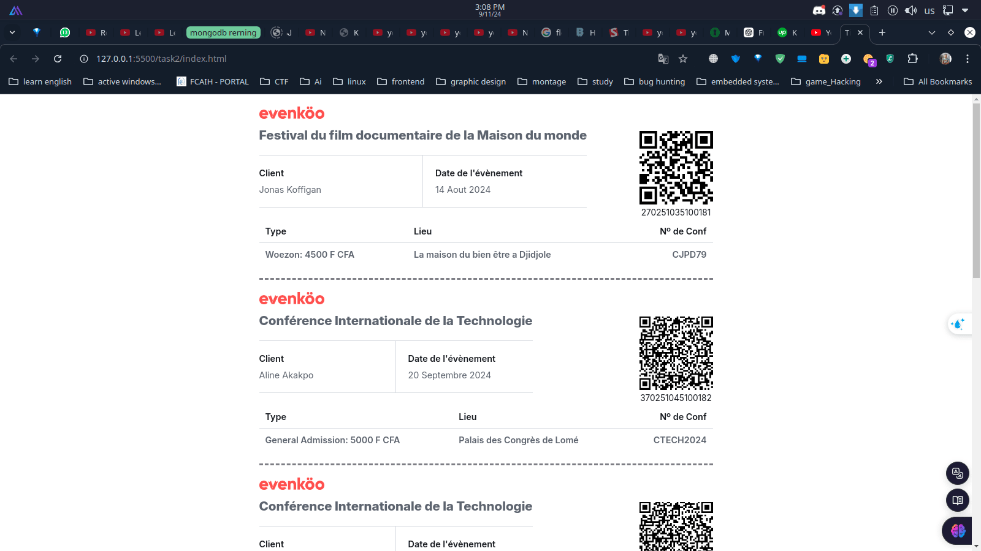Expand the system tray dropdown arrow
The image size is (981, 551).
965,10
